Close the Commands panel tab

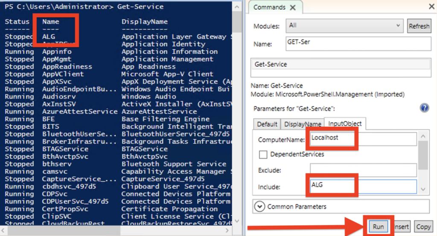click(292, 8)
